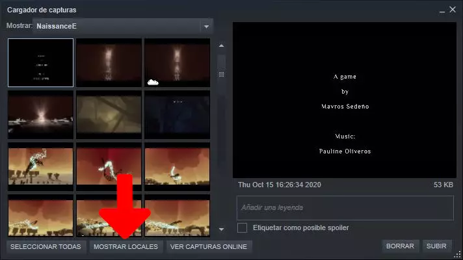463x260 pixels.
Task: Select bottom-row right orange thumbnail
Action: coord(177,216)
